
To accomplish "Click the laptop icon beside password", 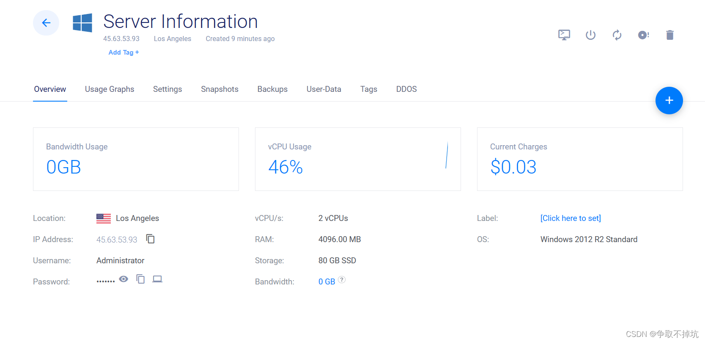I will 157,279.
